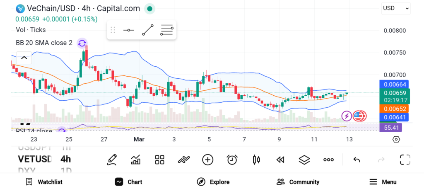Open the layout grid icon
Viewport: 424px width, 191px height.
[x=160, y=160]
